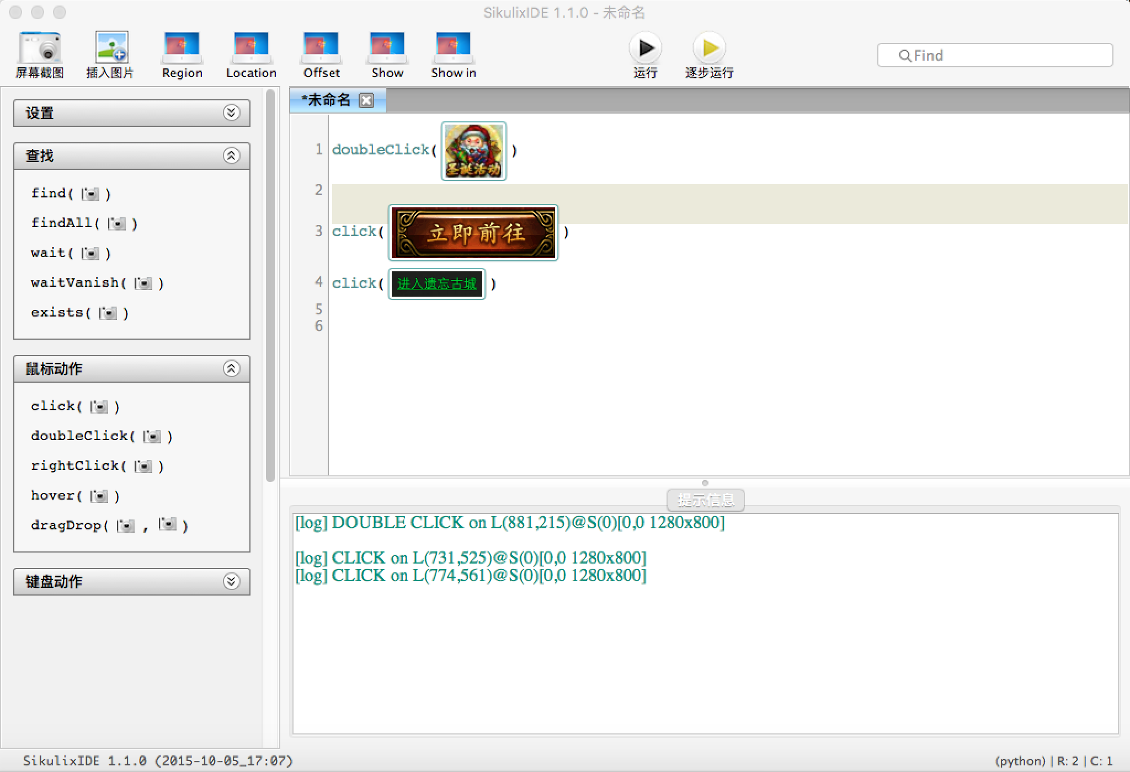The height and width of the screenshot is (772, 1130).
Task: Click the camera icon in rightClick()
Action: (143, 466)
